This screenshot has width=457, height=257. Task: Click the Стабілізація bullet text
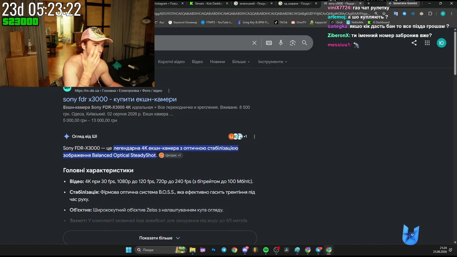162,196
